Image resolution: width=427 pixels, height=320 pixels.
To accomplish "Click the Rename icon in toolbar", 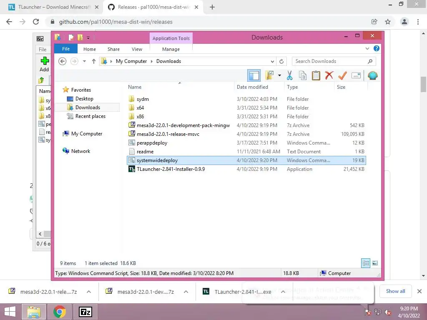I will click(356, 75).
